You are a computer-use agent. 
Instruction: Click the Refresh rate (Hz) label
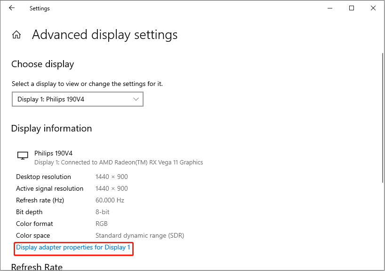(x=40, y=200)
